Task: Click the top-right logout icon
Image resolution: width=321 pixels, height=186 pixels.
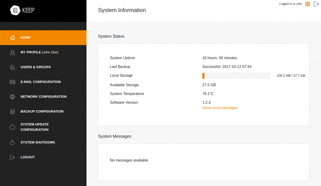Action: (316, 4)
